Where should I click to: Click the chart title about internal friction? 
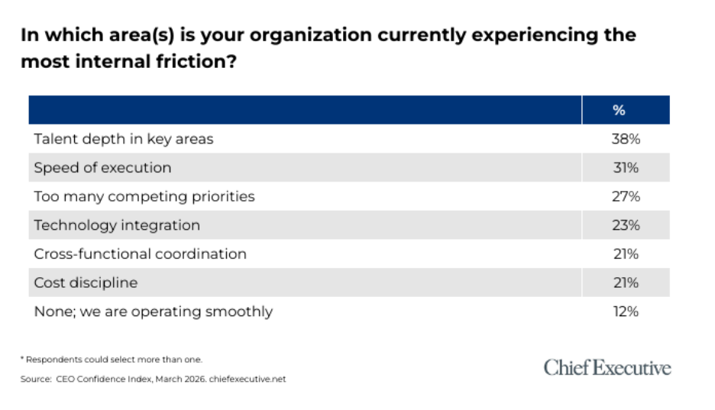point(328,48)
